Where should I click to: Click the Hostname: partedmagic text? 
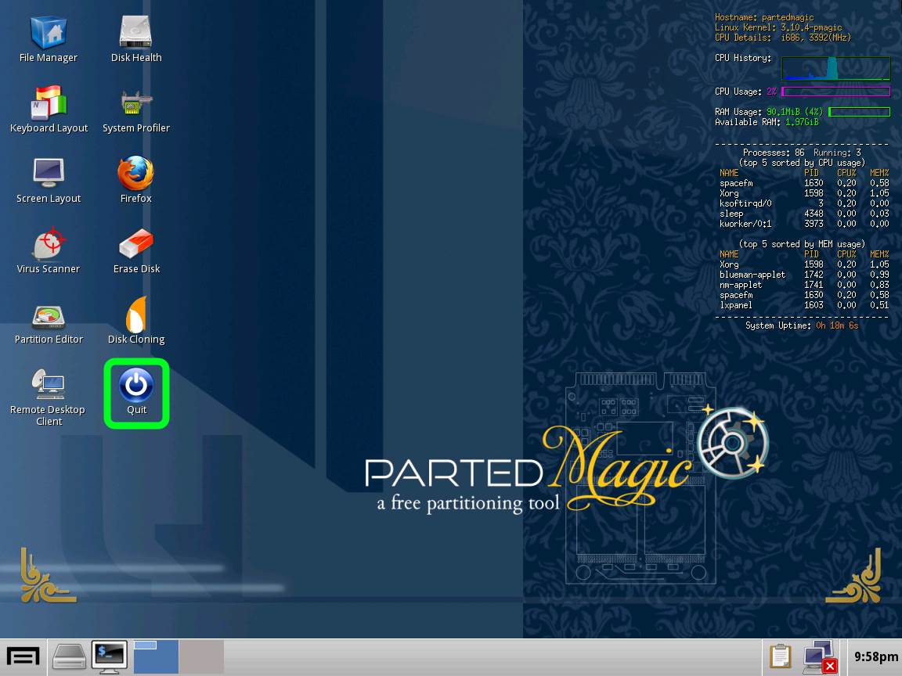tap(764, 17)
